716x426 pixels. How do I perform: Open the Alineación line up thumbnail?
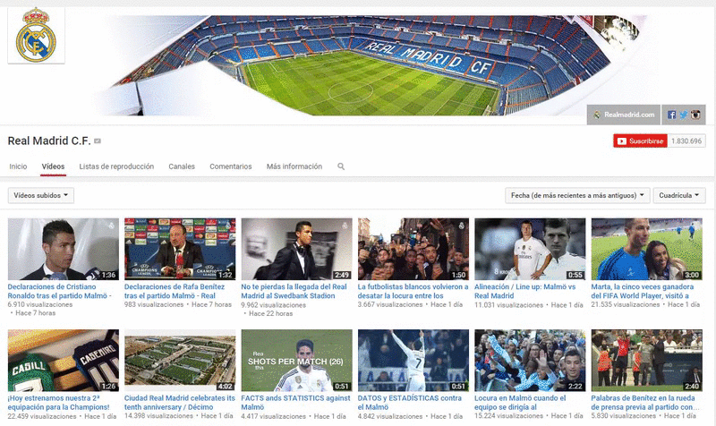tap(530, 249)
